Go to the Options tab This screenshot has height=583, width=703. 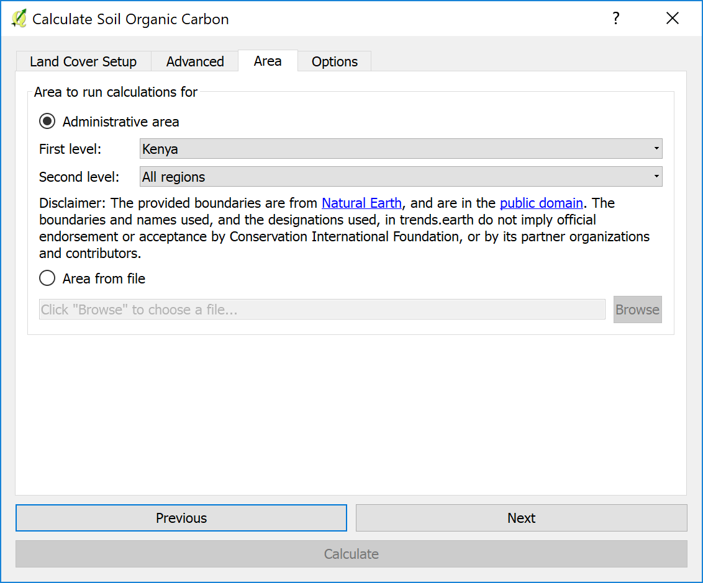pyautogui.click(x=335, y=61)
